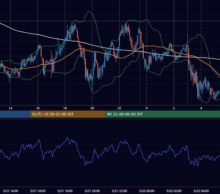220x194 pixels.
Task: Click the 16 hour axis label
Action: tap(38, 108)
